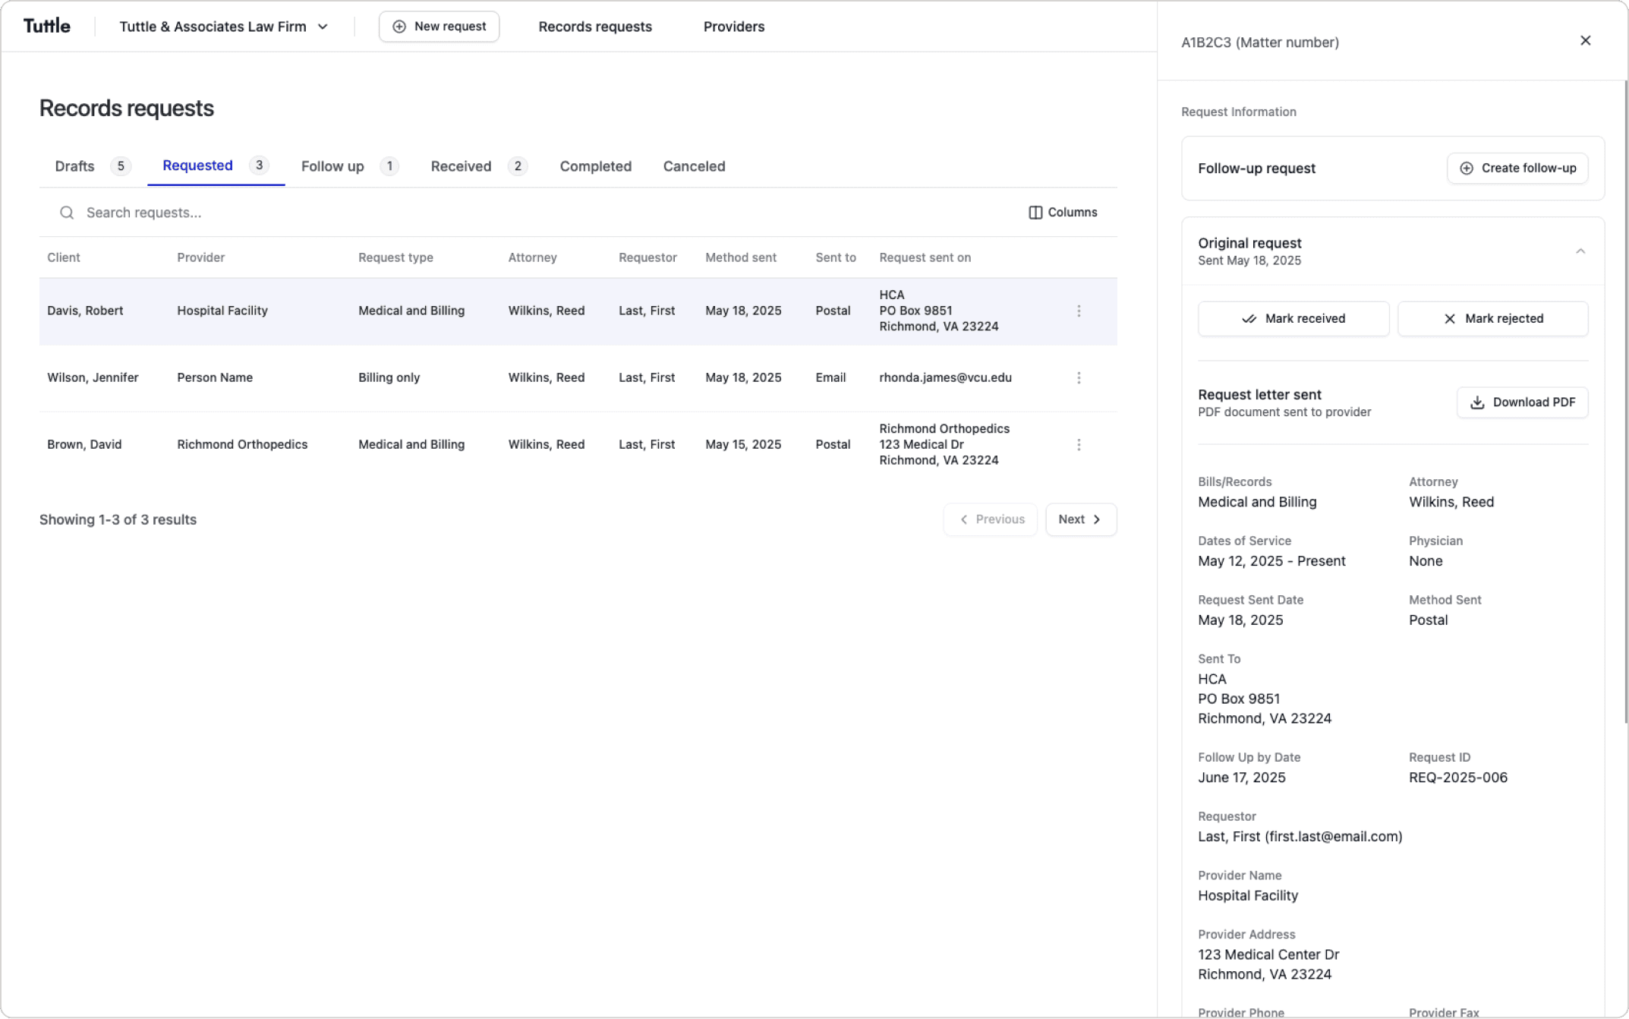Start a New request
Screen dimensions: 1629x1019
coord(439,27)
